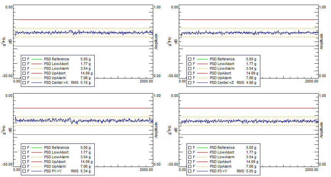331x177 pixels.
Task: Click green Reference line swatch in P1:+Y legend
Action: (x=37, y=147)
